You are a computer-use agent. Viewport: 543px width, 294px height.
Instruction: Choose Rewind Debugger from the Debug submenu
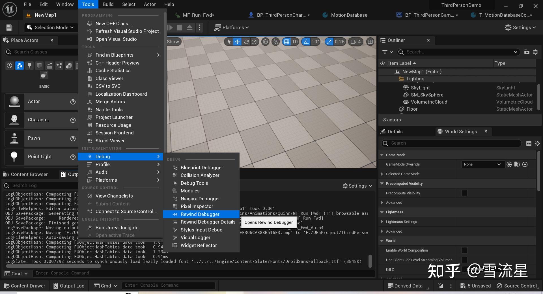pyautogui.click(x=200, y=214)
